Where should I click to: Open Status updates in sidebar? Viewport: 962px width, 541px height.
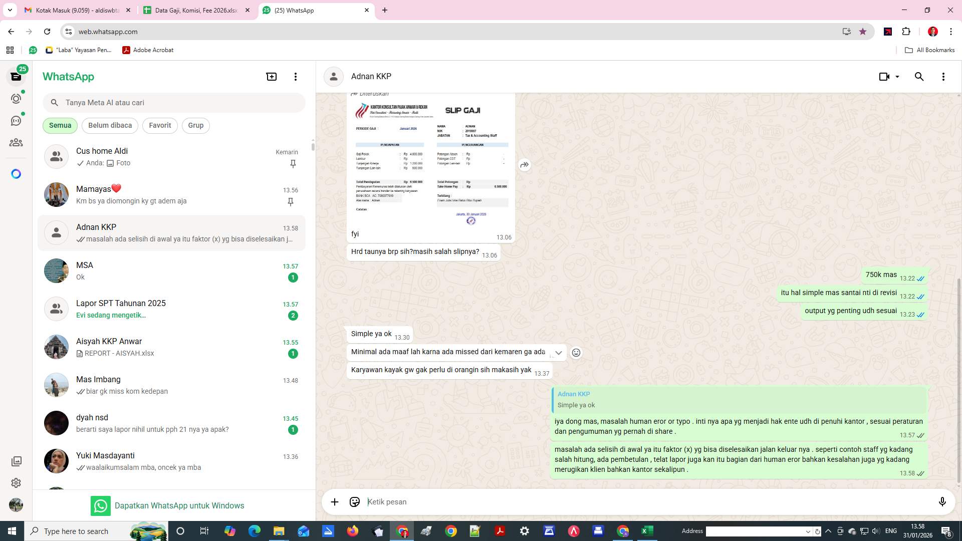click(x=16, y=99)
